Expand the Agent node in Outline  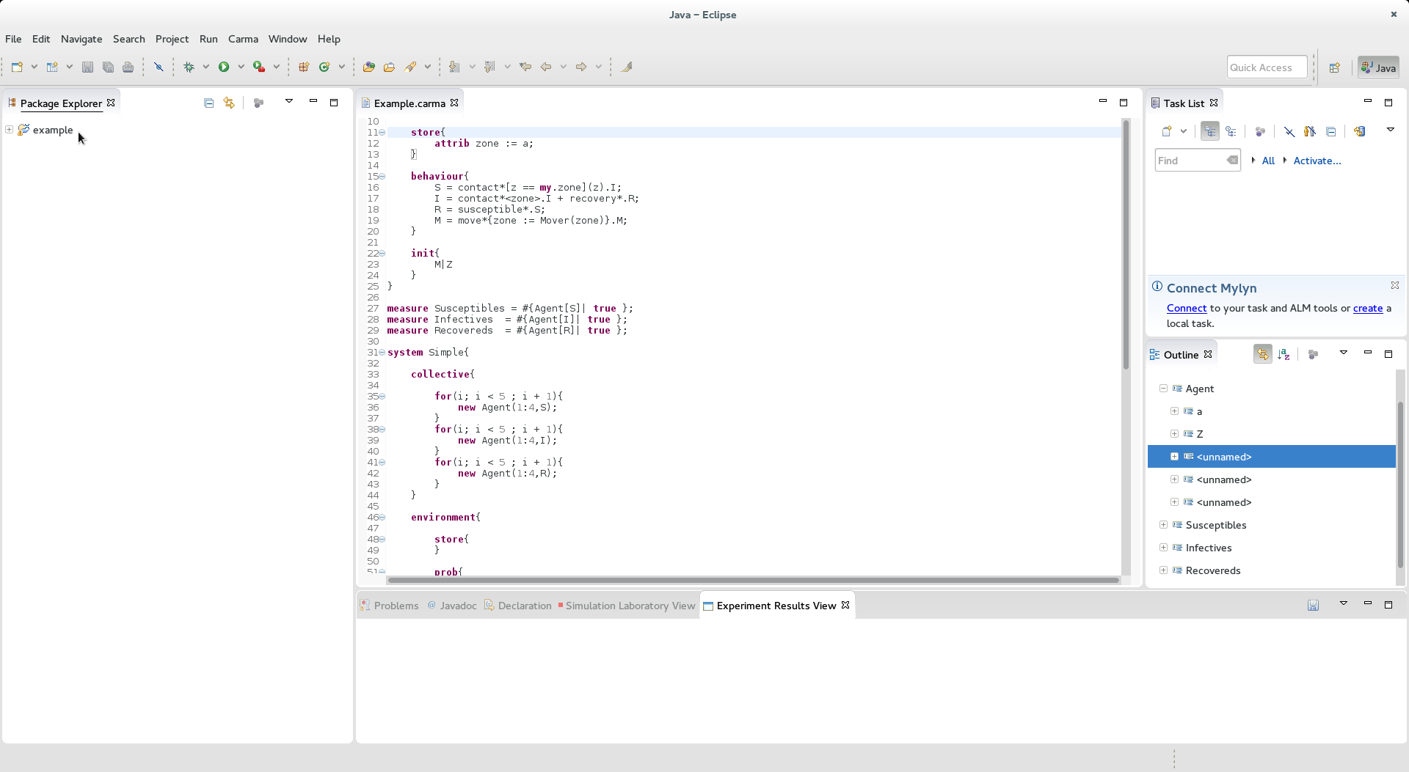(1164, 389)
